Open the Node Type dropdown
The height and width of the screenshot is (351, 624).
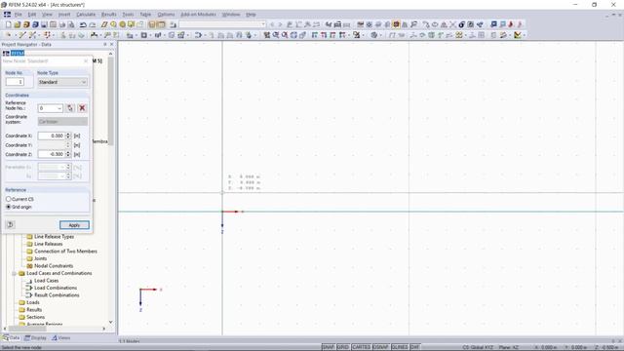click(x=62, y=82)
